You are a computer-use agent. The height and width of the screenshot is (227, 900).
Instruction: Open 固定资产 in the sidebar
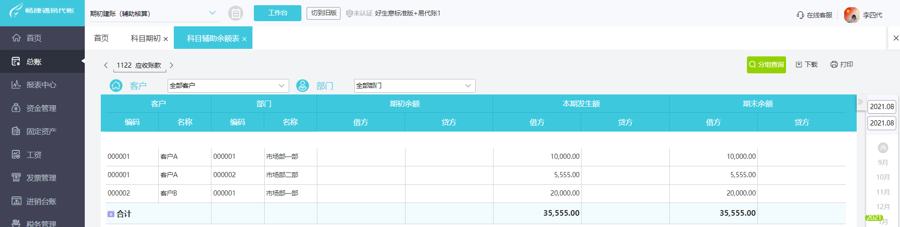pyautogui.click(x=41, y=131)
